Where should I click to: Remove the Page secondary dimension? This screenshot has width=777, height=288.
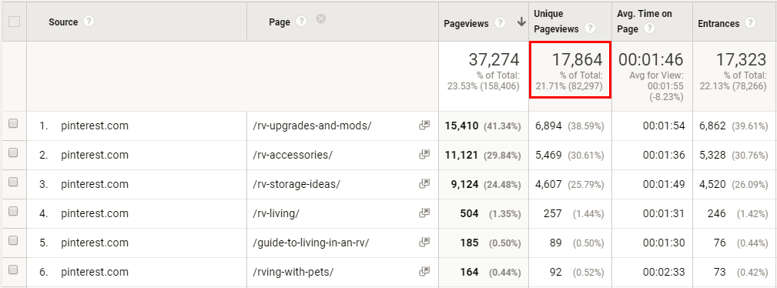point(321,18)
